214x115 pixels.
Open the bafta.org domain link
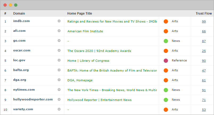21,70
